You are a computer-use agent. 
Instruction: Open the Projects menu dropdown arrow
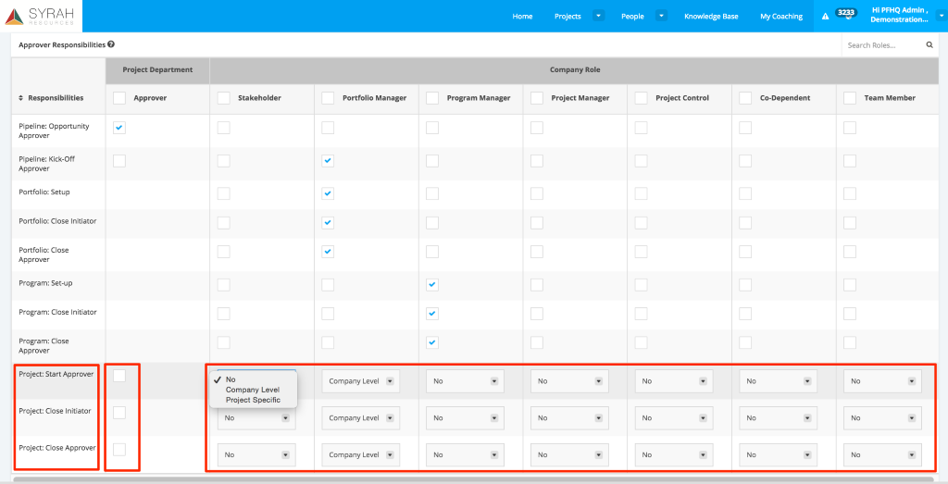coord(598,17)
